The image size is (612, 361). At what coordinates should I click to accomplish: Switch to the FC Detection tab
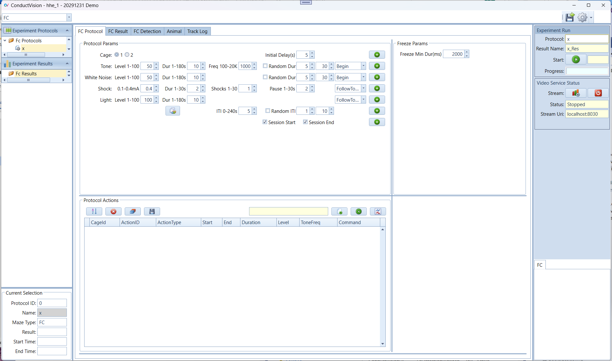[x=147, y=31]
